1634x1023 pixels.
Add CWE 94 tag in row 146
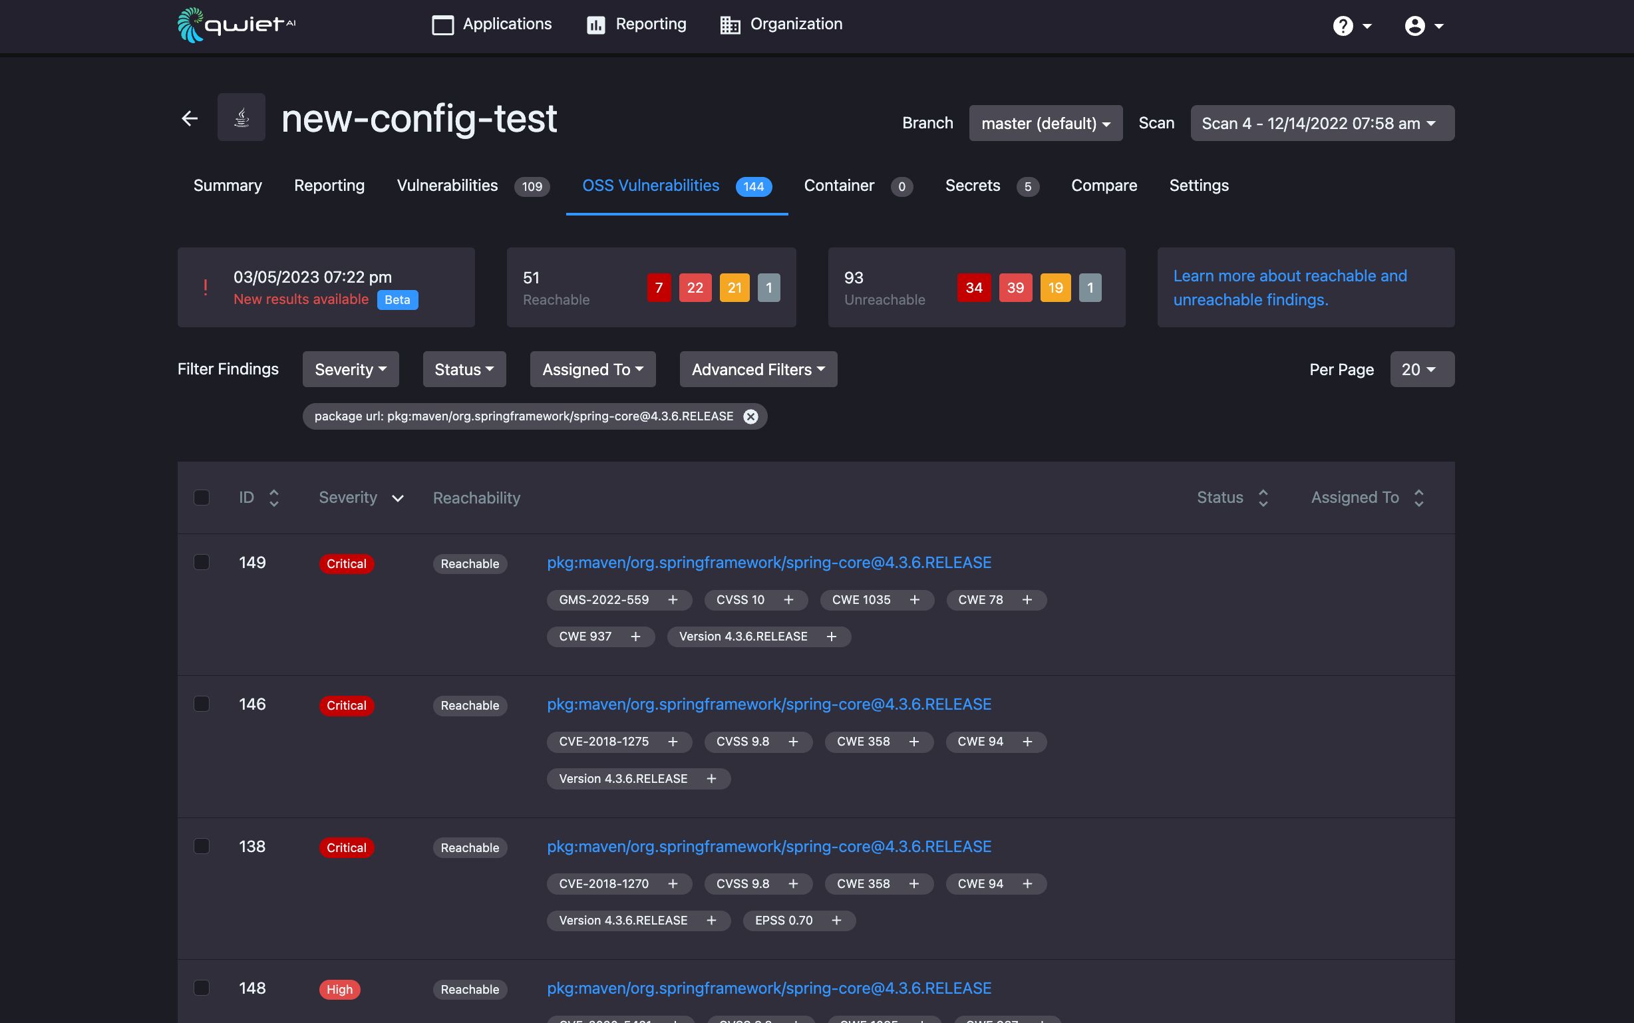click(1027, 742)
